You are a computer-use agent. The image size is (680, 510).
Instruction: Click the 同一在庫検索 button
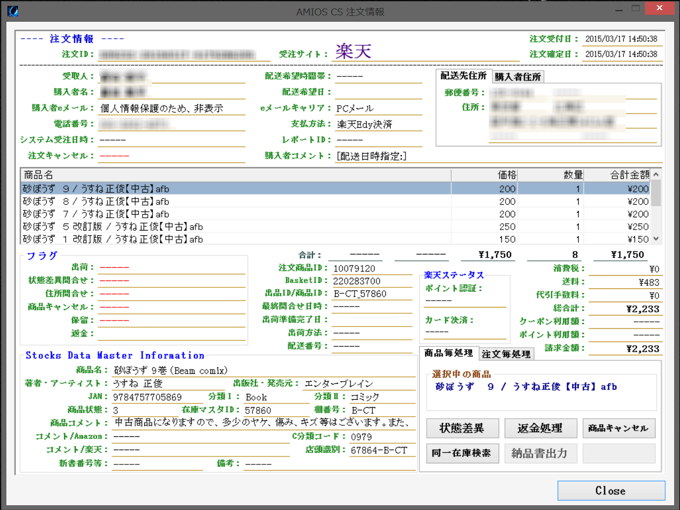(462, 453)
